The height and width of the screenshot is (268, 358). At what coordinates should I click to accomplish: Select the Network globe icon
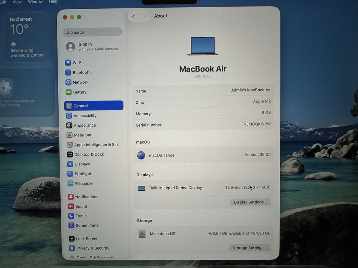click(68, 82)
